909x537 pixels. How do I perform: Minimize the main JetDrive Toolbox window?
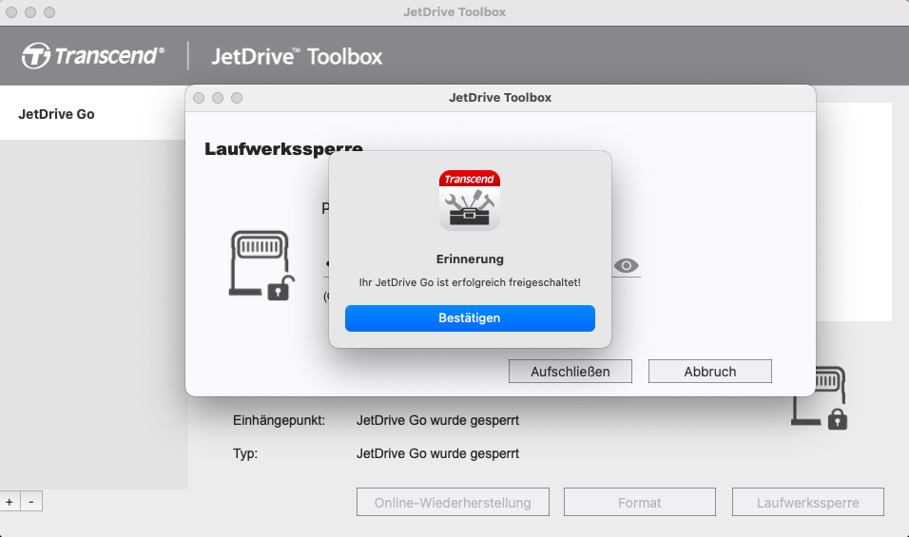point(30,12)
